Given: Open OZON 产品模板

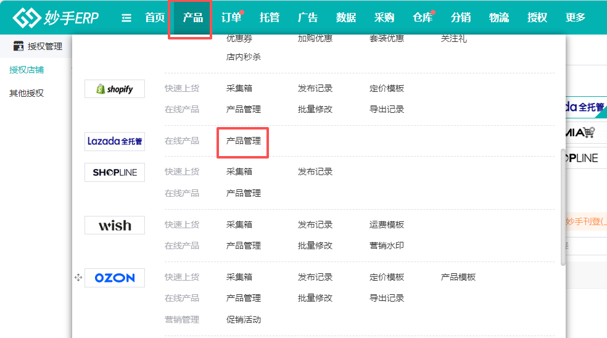Looking at the screenshot, I should [x=458, y=277].
